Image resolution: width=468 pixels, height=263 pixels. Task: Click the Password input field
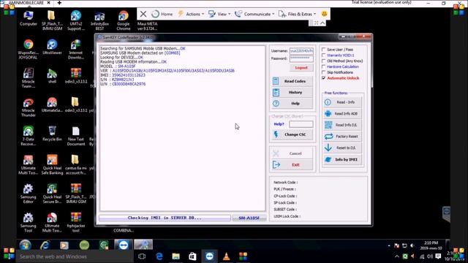tap(301, 58)
